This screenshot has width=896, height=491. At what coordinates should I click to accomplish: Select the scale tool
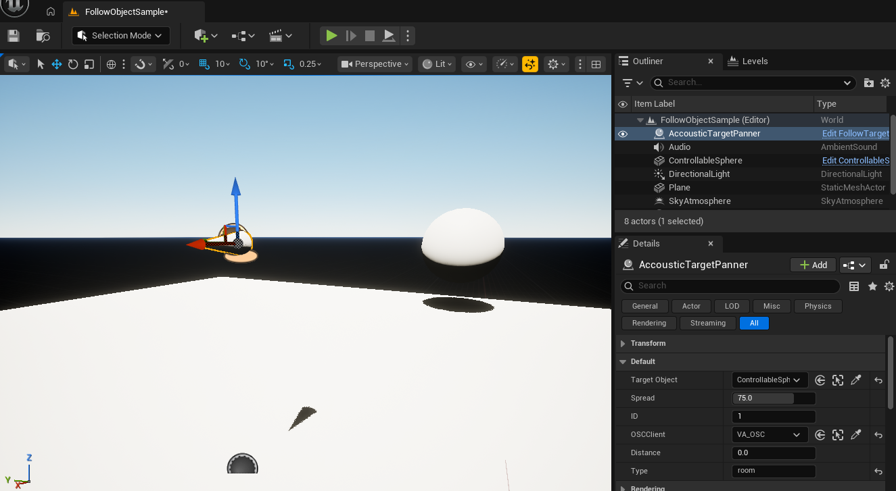(x=89, y=64)
